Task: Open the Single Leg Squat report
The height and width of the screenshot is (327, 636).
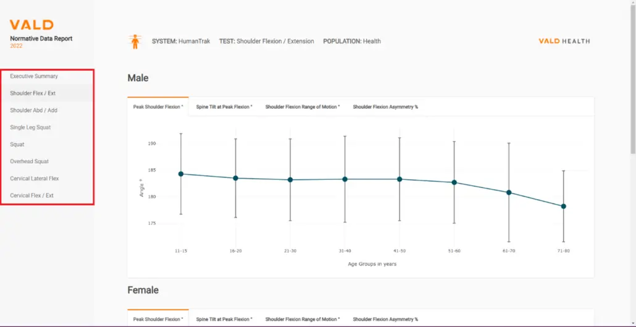Action: click(x=30, y=127)
